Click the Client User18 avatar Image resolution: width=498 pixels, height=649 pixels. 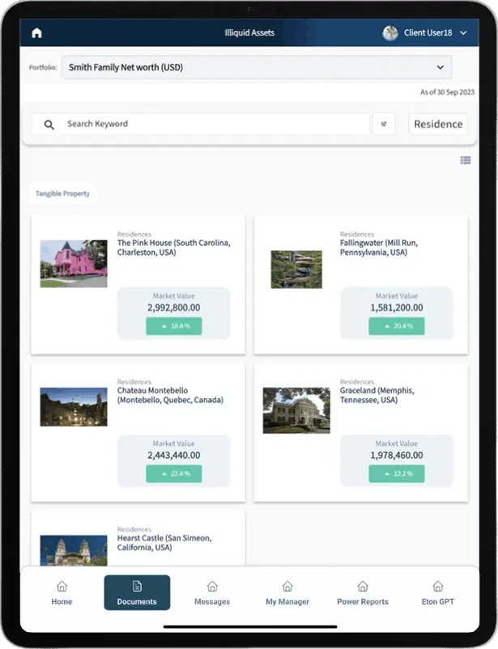click(x=390, y=33)
